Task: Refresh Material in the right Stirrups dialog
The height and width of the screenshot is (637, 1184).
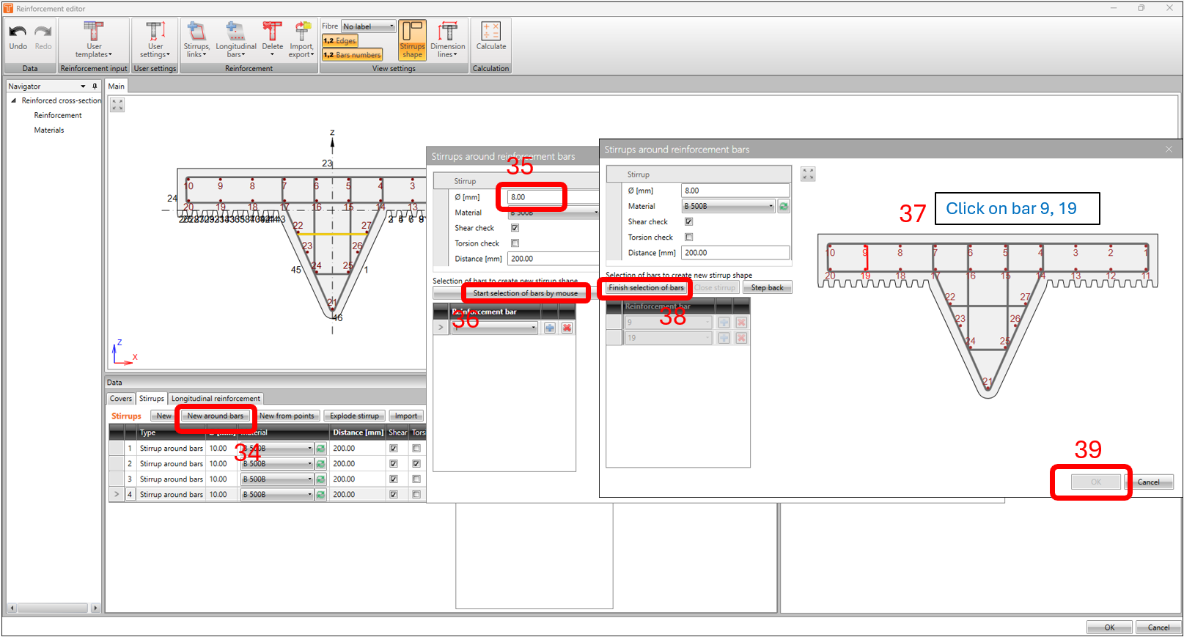Action: click(x=784, y=207)
